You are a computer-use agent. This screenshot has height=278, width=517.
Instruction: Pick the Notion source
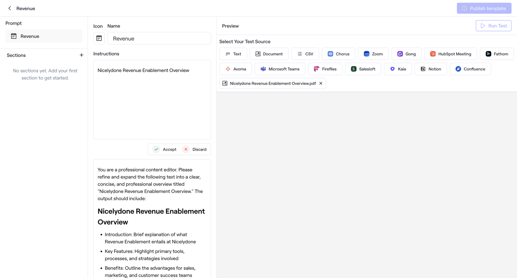[430, 69]
